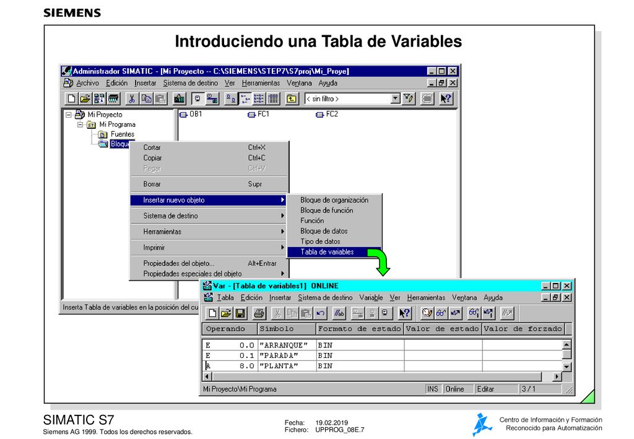Click the Print icon in Var toolbar
634x439 pixels.
pos(259,313)
